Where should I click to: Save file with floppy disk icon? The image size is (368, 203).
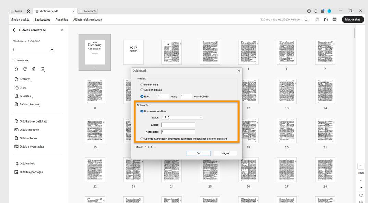click(x=317, y=20)
